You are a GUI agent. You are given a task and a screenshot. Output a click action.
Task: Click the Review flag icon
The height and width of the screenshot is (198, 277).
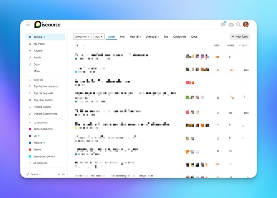30,51
